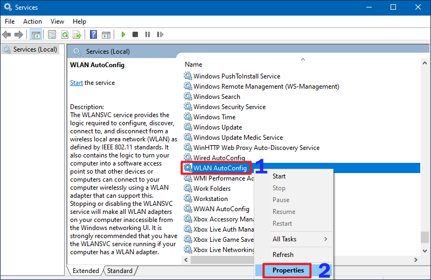
Task: Select Xbox Live Auth Manager row
Action: pyautogui.click(x=219, y=229)
